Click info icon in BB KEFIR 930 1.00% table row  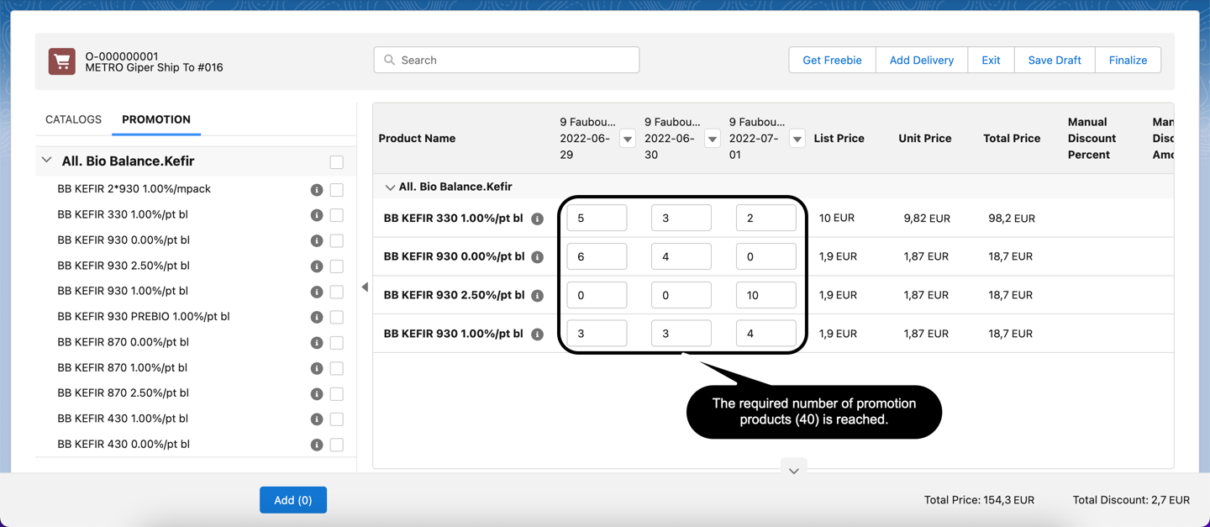tap(538, 335)
